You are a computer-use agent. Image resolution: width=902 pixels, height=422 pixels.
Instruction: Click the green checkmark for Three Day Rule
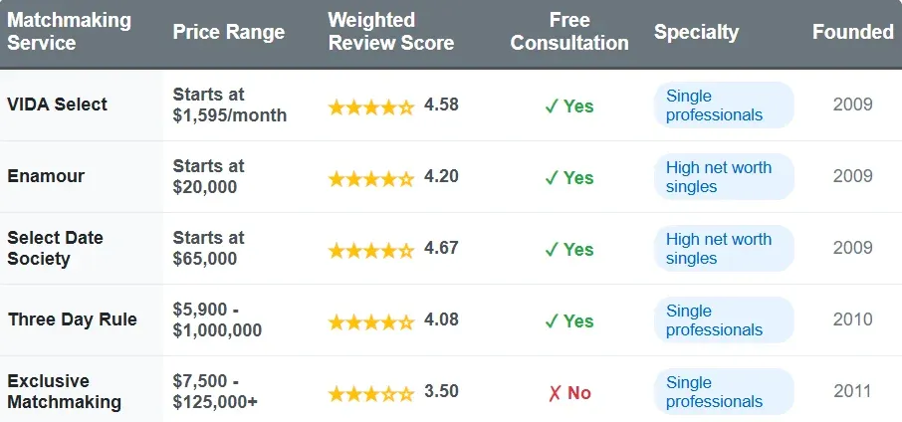[x=551, y=321]
